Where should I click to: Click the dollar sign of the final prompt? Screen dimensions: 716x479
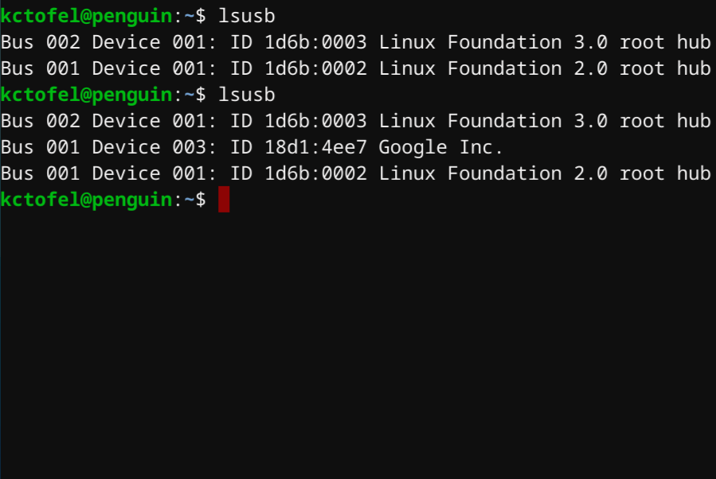201,200
